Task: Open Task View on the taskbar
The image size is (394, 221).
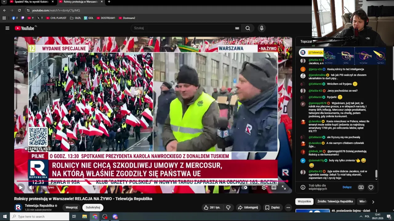Action: click(x=74, y=216)
